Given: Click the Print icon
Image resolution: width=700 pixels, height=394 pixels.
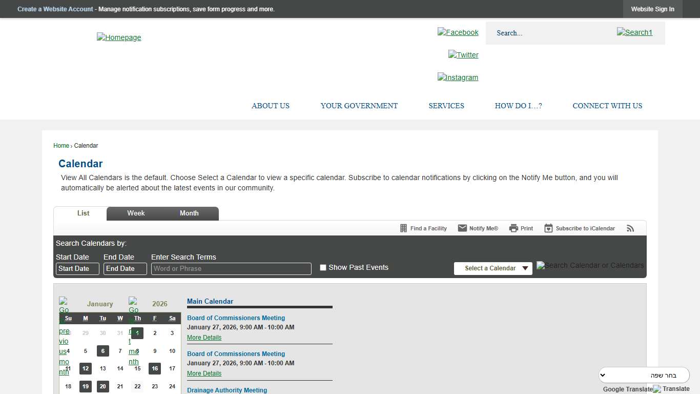Looking at the screenshot, I should 513,228.
